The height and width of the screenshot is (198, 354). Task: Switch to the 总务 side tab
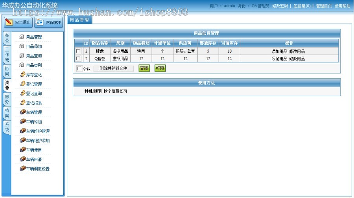click(7, 99)
